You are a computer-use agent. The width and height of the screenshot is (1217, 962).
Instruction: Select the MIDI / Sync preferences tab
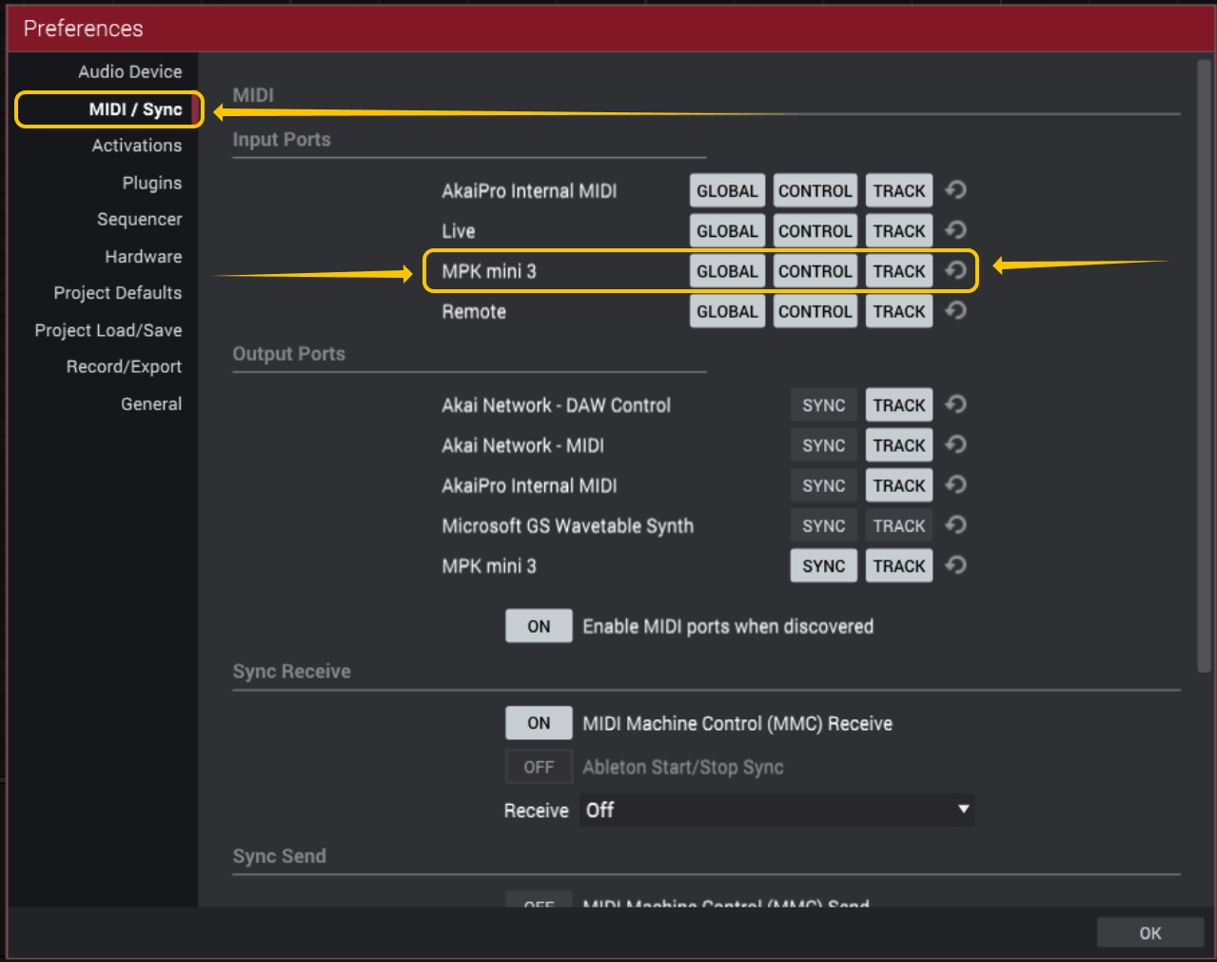(x=135, y=109)
